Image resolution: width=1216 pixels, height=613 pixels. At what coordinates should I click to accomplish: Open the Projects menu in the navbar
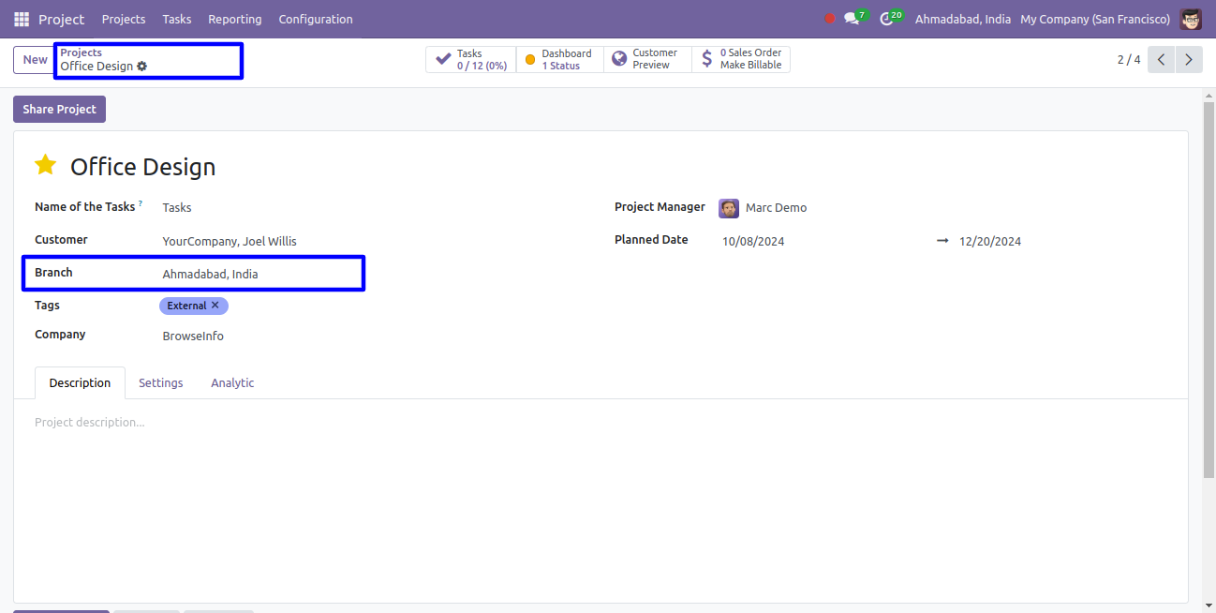click(x=124, y=19)
